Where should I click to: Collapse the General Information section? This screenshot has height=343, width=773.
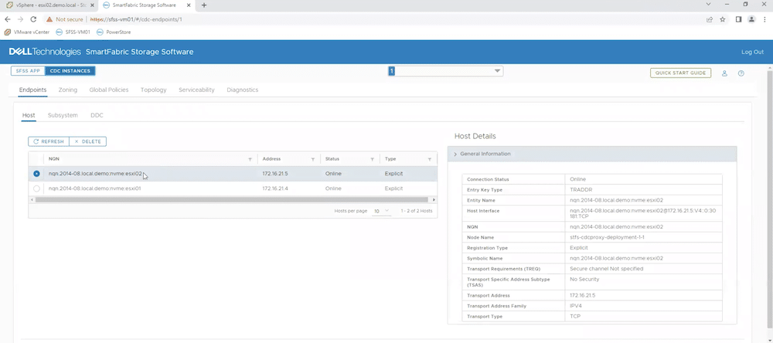592,154
